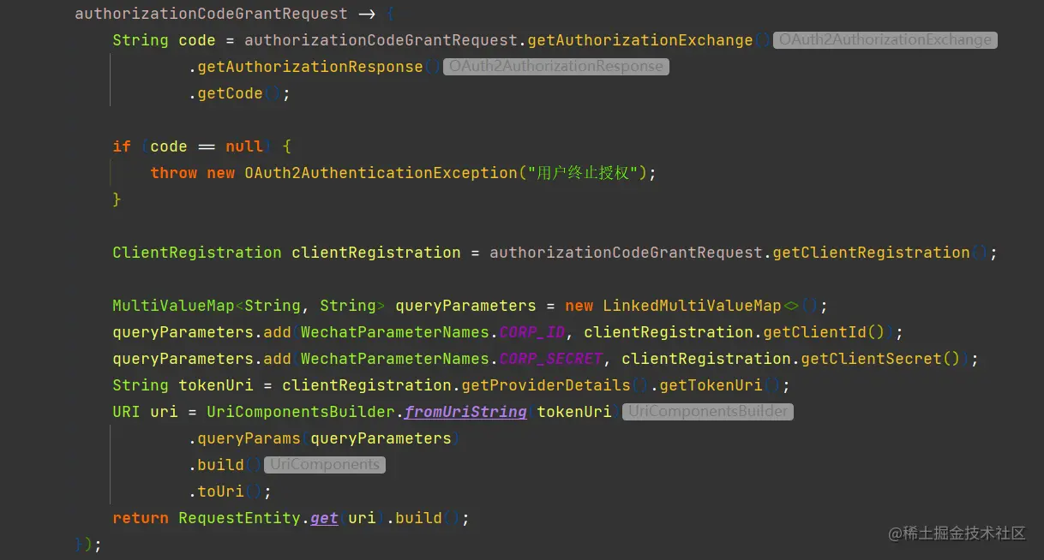Click the getAuthorizationExchange method name
The image size is (1044, 560).
639,40
